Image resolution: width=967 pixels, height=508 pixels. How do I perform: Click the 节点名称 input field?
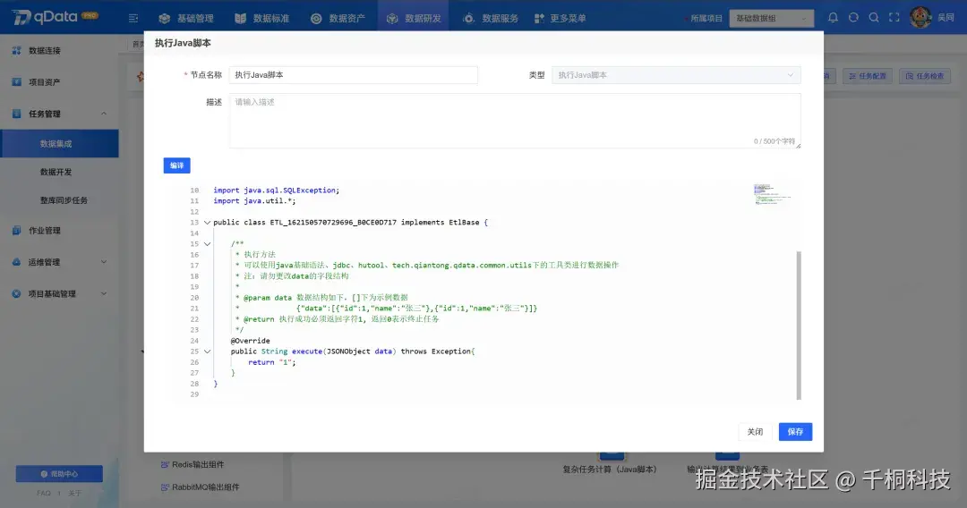(354, 75)
